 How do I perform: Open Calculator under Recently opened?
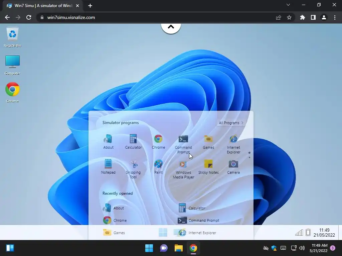click(x=191, y=208)
